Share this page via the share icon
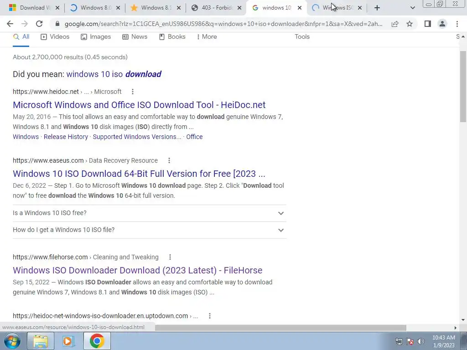 (395, 24)
